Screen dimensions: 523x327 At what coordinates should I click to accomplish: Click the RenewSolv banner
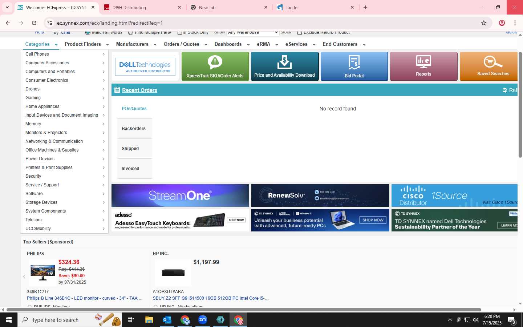(x=320, y=195)
